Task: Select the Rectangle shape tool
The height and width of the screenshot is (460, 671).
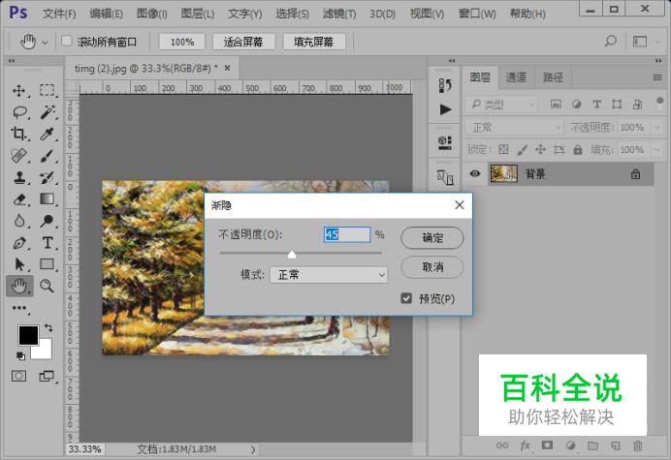Action: [47, 263]
